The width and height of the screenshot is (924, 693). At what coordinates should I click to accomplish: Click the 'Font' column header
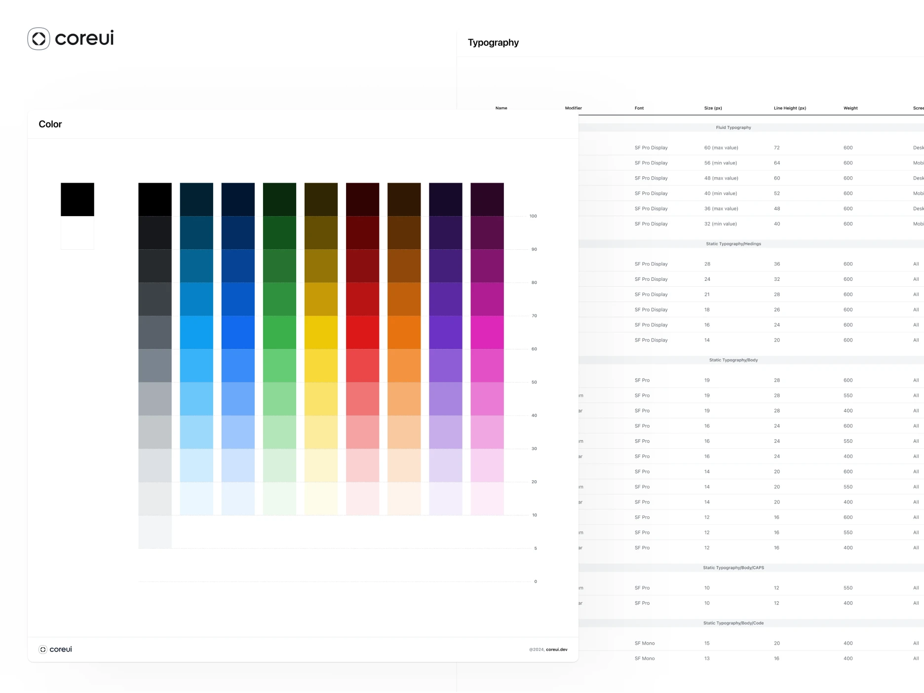[x=639, y=108]
